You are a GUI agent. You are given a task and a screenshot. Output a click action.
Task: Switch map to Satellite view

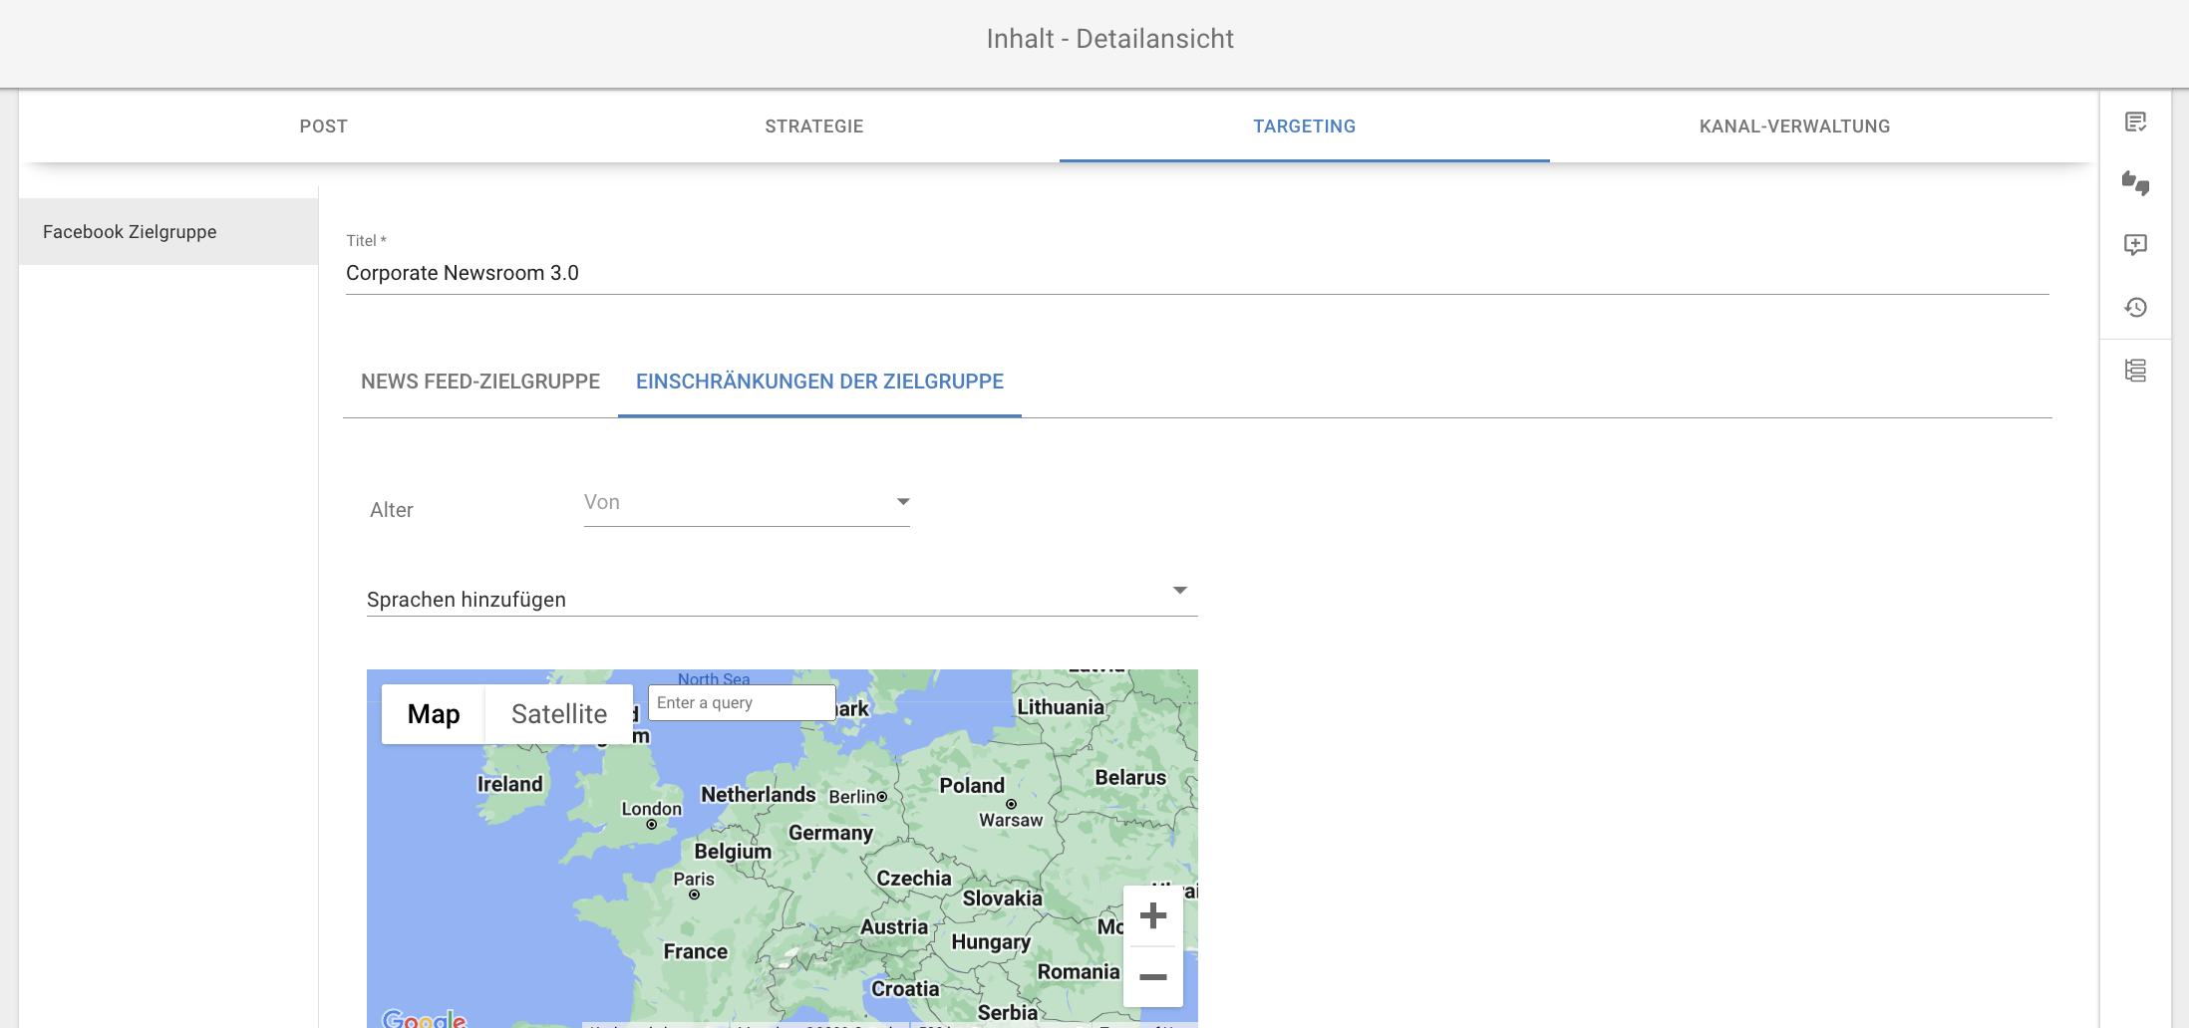click(559, 714)
